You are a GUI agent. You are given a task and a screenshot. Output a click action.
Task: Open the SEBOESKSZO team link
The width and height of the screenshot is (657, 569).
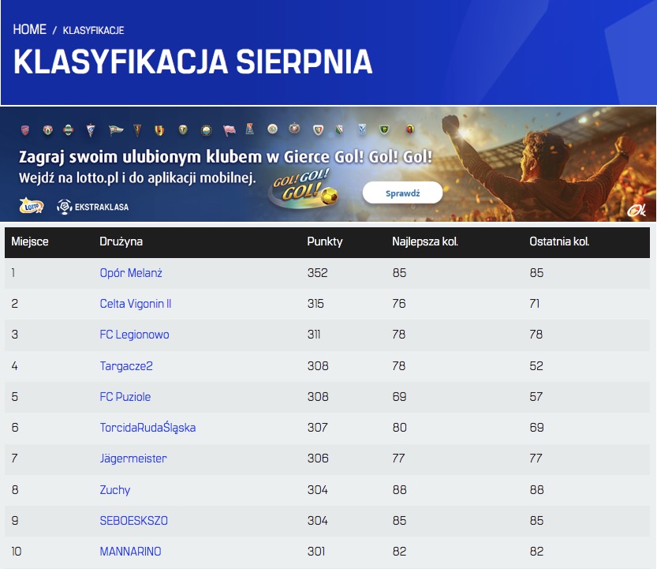133,520
